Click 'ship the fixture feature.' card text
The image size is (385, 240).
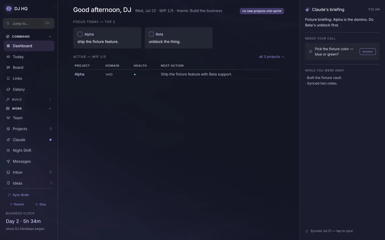[98, 42]
